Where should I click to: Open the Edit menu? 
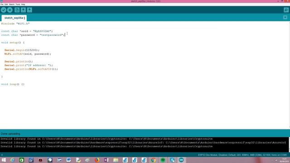[x=6, y=4]
